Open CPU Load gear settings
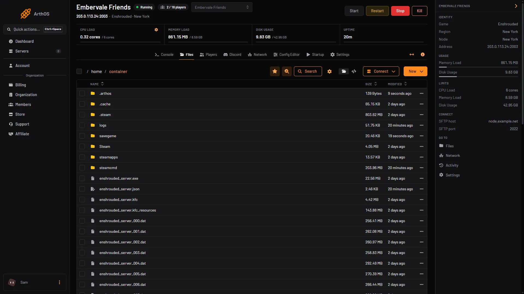This screenshot has width=524, height=294. [156, 30]
